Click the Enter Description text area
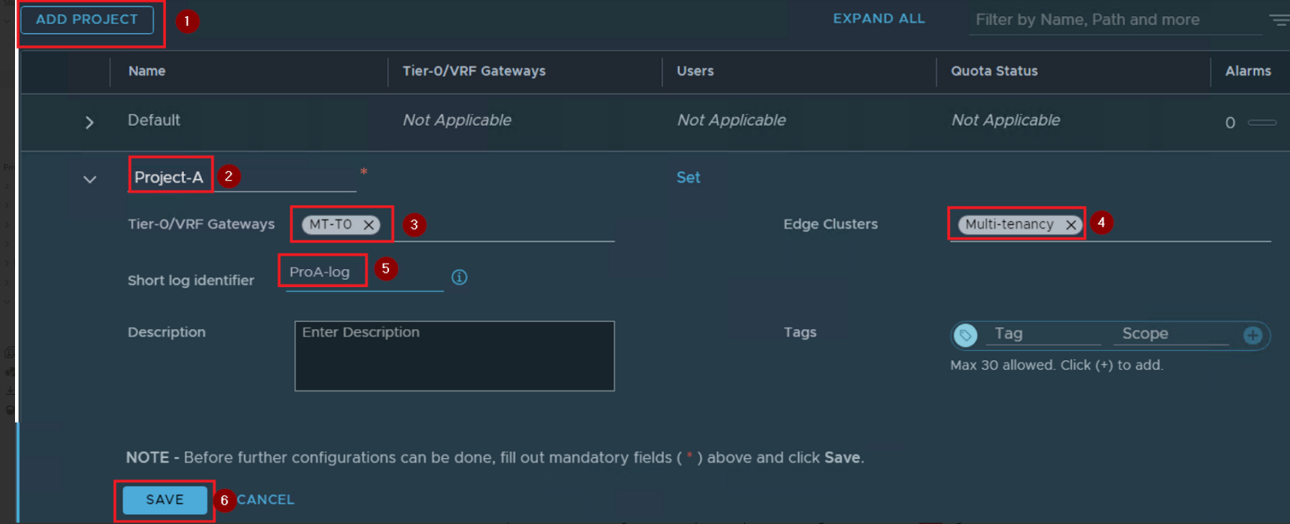Screen dimensions: 1290x524 [x=454, y=356]
